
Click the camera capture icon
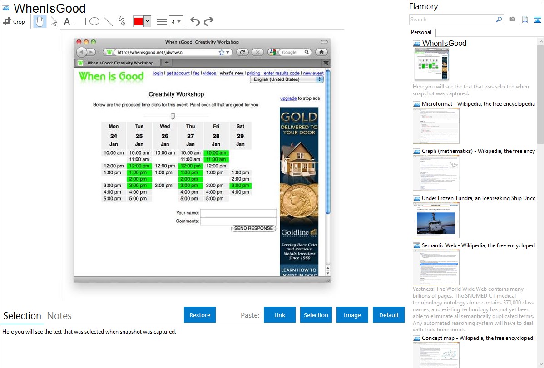(512, 20)
